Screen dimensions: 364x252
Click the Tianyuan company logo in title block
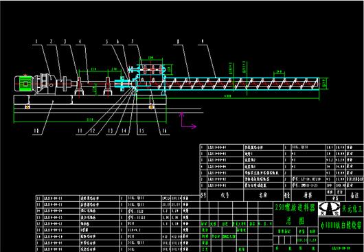click(x=329, y=209)
